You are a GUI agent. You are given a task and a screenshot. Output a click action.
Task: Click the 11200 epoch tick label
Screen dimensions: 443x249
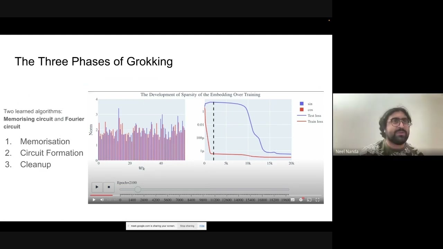click(x=215, y=200)
